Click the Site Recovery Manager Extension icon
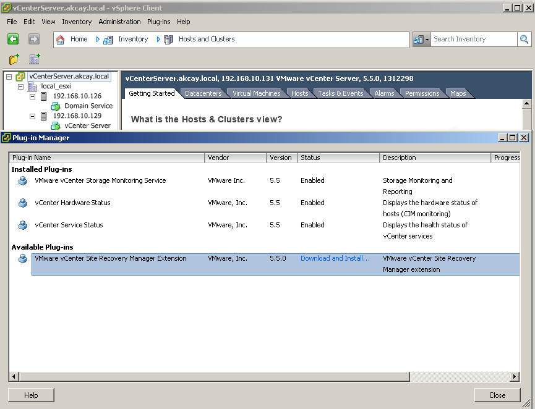535x409 pixels. (23, 259)
